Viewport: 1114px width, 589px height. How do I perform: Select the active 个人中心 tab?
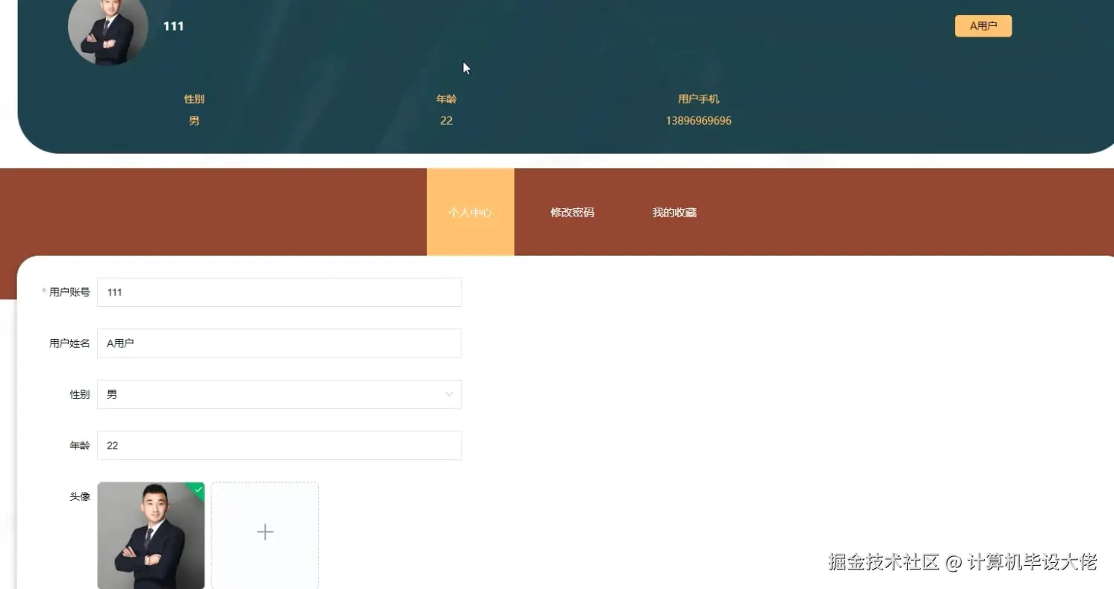coord(470,212)
